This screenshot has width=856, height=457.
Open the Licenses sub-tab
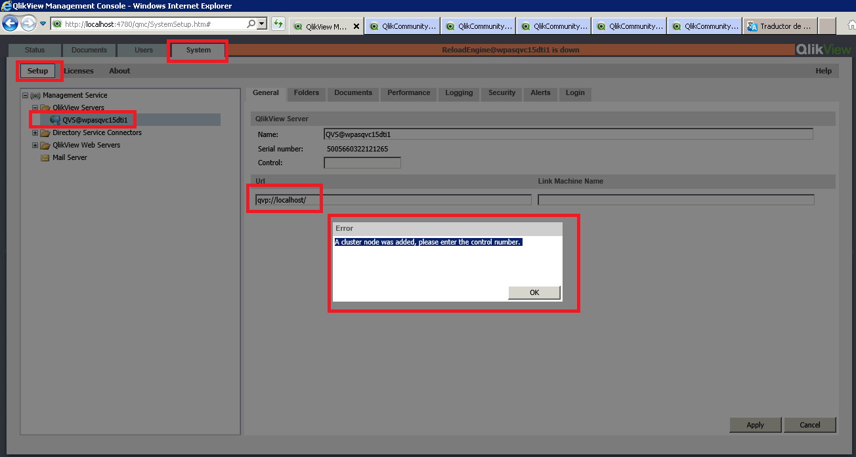click(x=79, y=71)
